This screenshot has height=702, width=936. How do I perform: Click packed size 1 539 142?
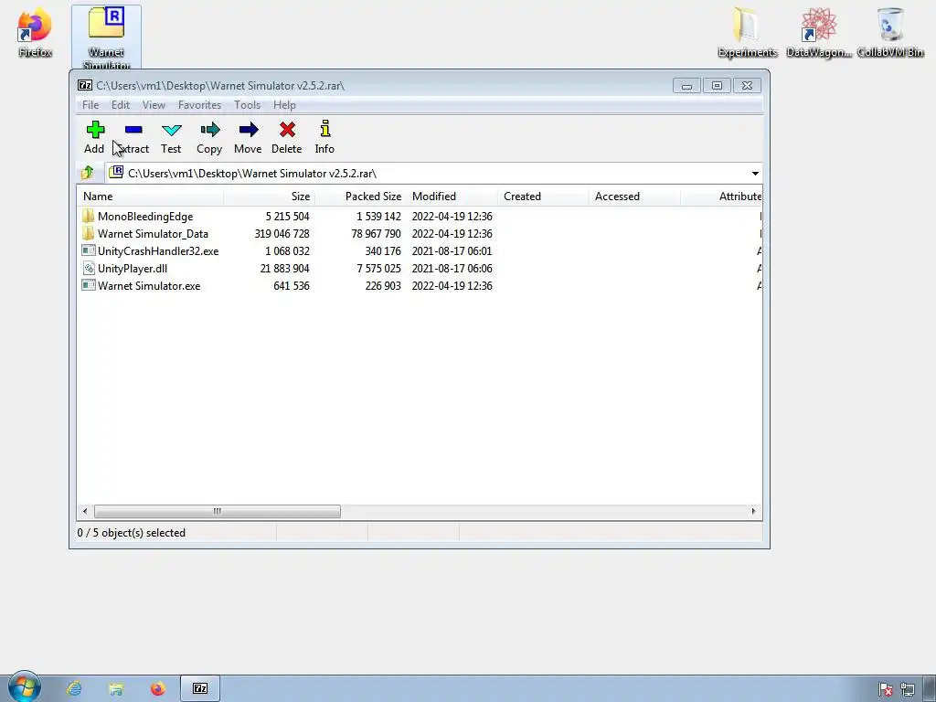(378, 216)
